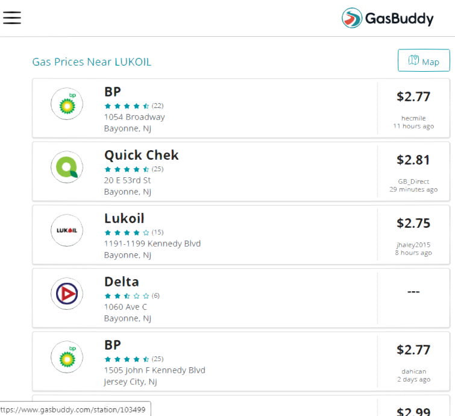
Task: Click Delta's missing price dashes
Action: click(413, 292)
